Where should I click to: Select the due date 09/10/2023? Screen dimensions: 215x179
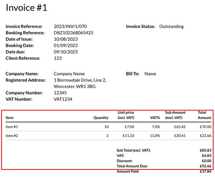click(66, 52)
